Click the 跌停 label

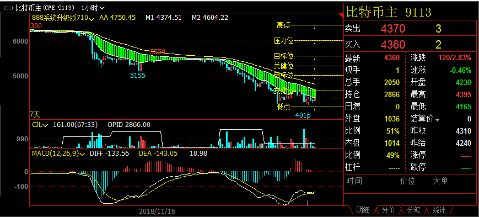point(418,167)
